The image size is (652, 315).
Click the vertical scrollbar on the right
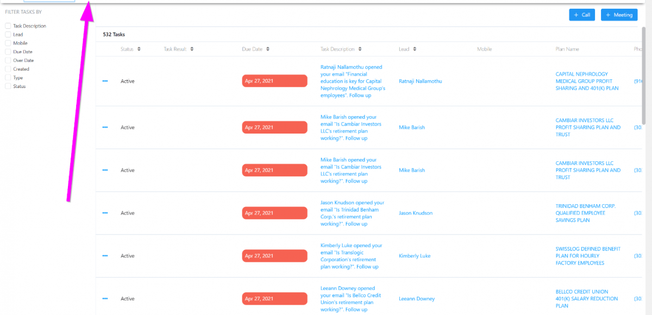[644, 76]
